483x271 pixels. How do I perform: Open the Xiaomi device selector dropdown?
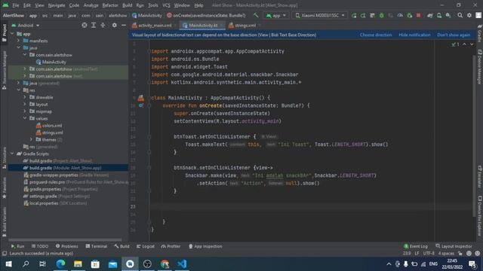(319, 15)
